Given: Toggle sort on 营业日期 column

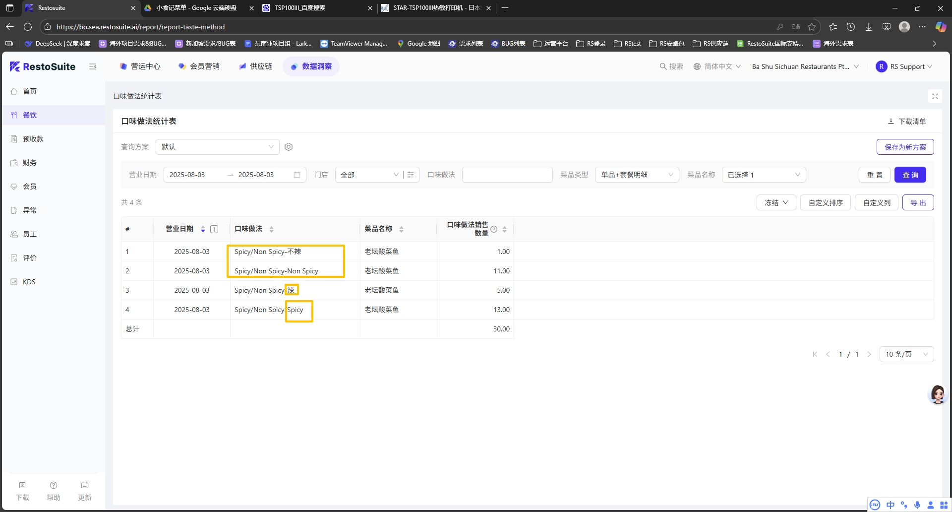Looking at the screenshot, I should (203, 229).
